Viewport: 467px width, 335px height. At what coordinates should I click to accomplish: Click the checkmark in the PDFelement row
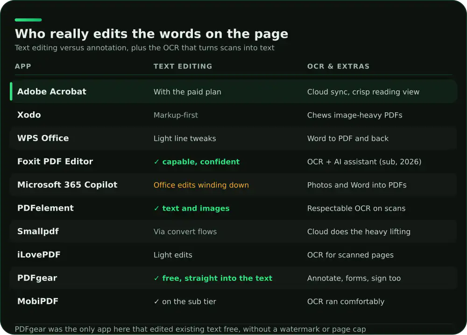coord(156,208)
